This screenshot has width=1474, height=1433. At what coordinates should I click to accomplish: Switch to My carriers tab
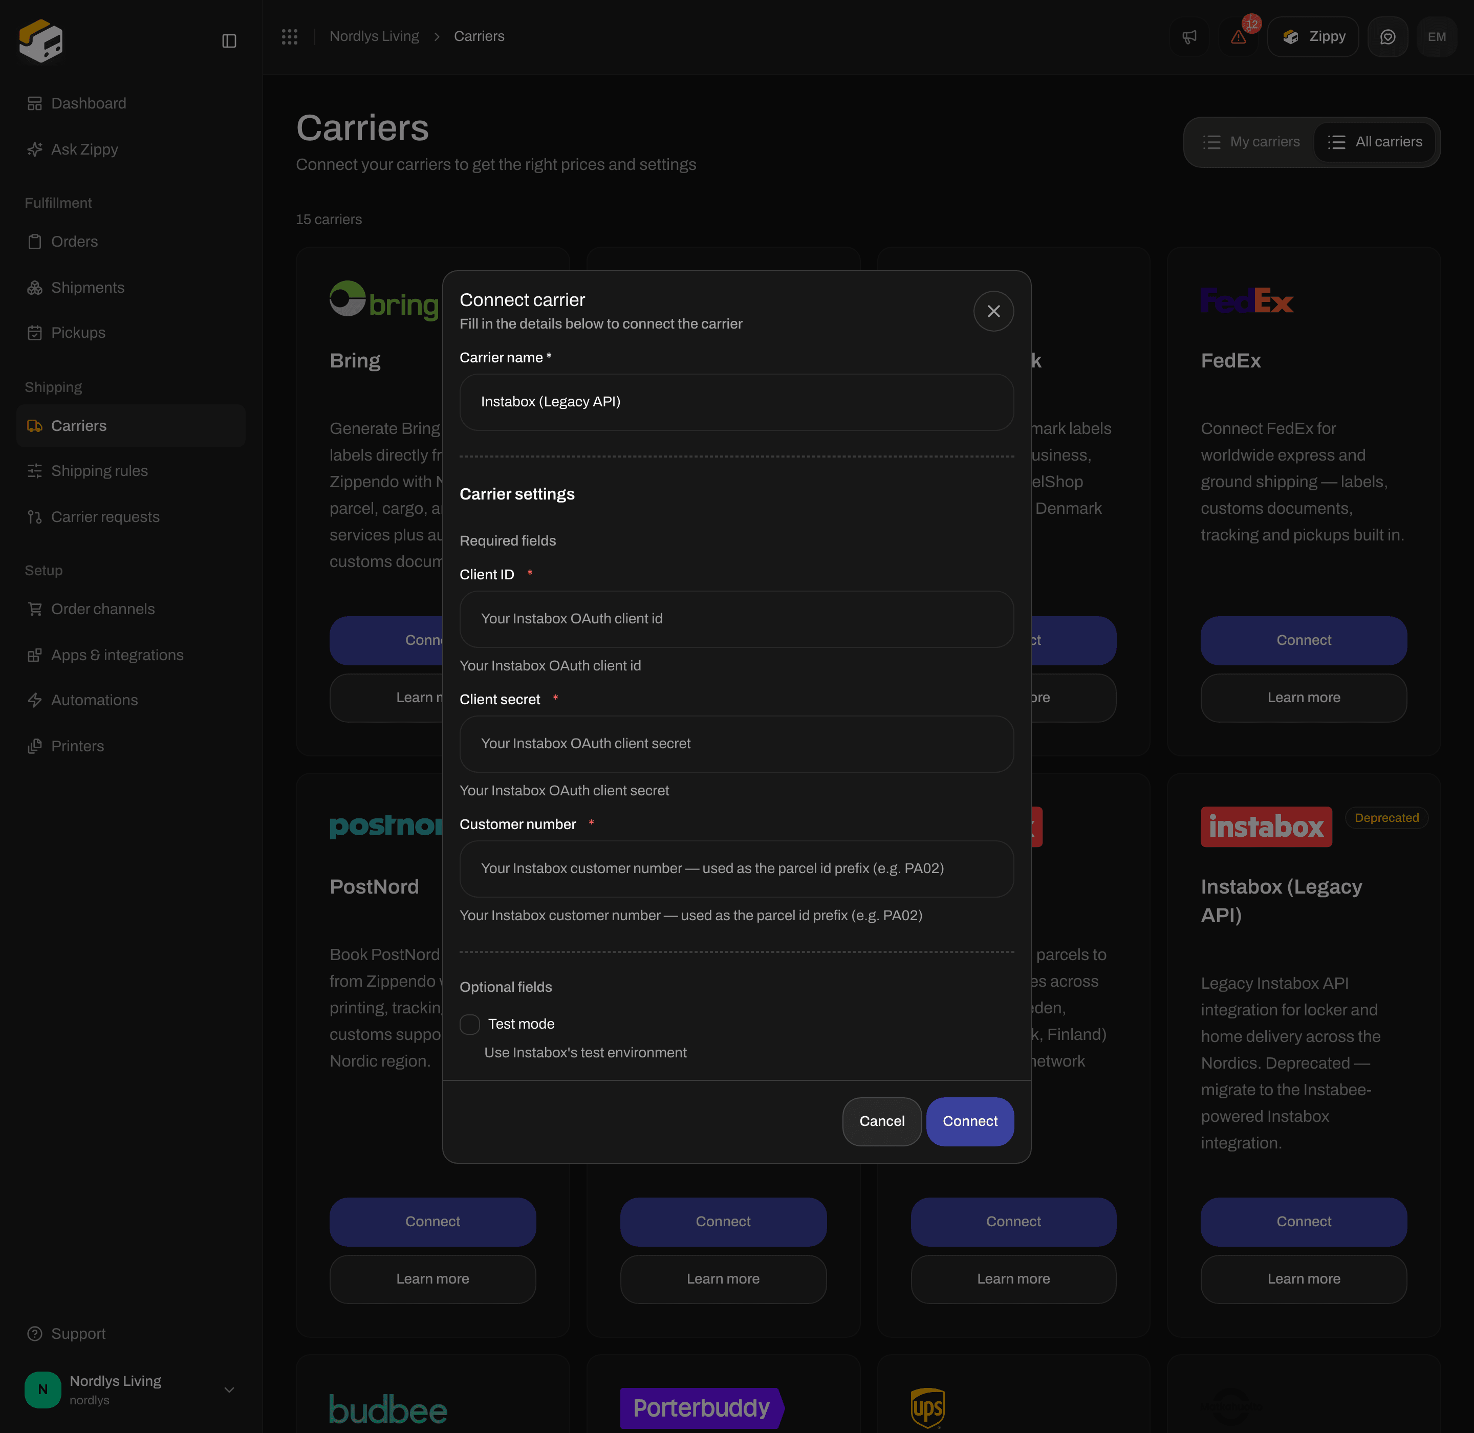click(1250, 142)
